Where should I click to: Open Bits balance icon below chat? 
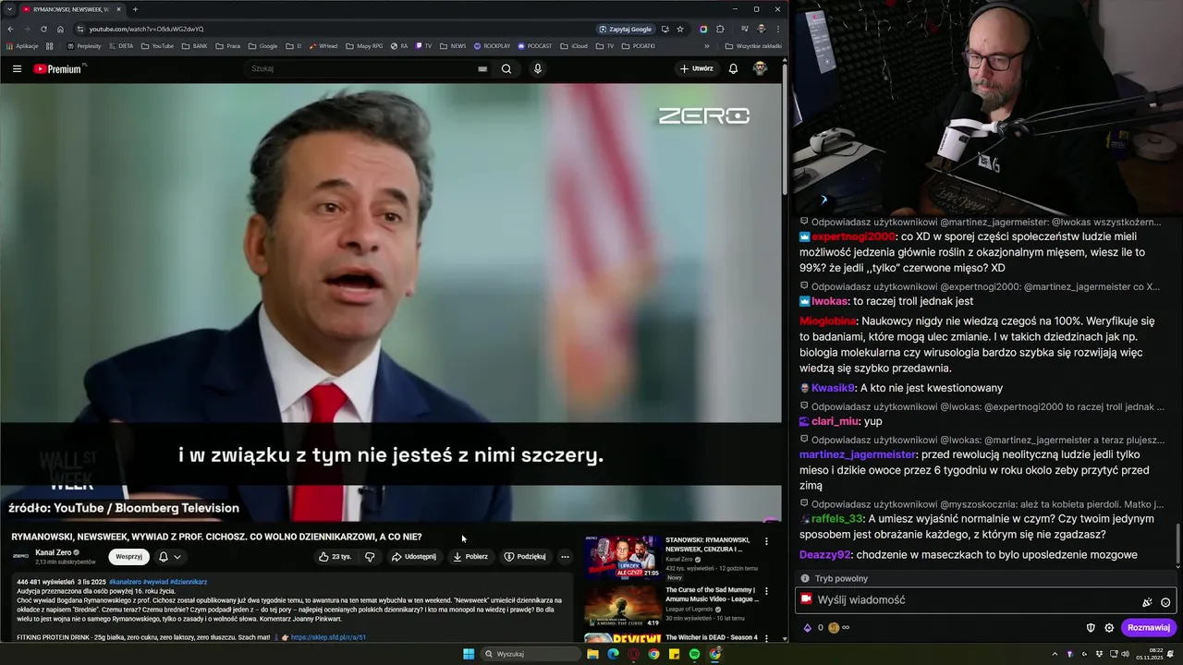pyautogui.click(x=808, y=627)
